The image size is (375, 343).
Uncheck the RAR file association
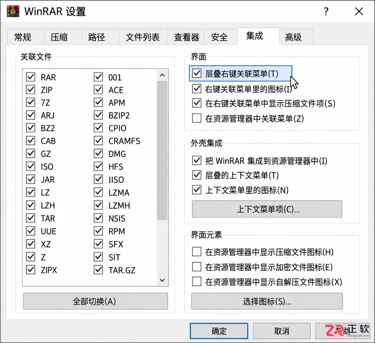click(x=31, y=77)
